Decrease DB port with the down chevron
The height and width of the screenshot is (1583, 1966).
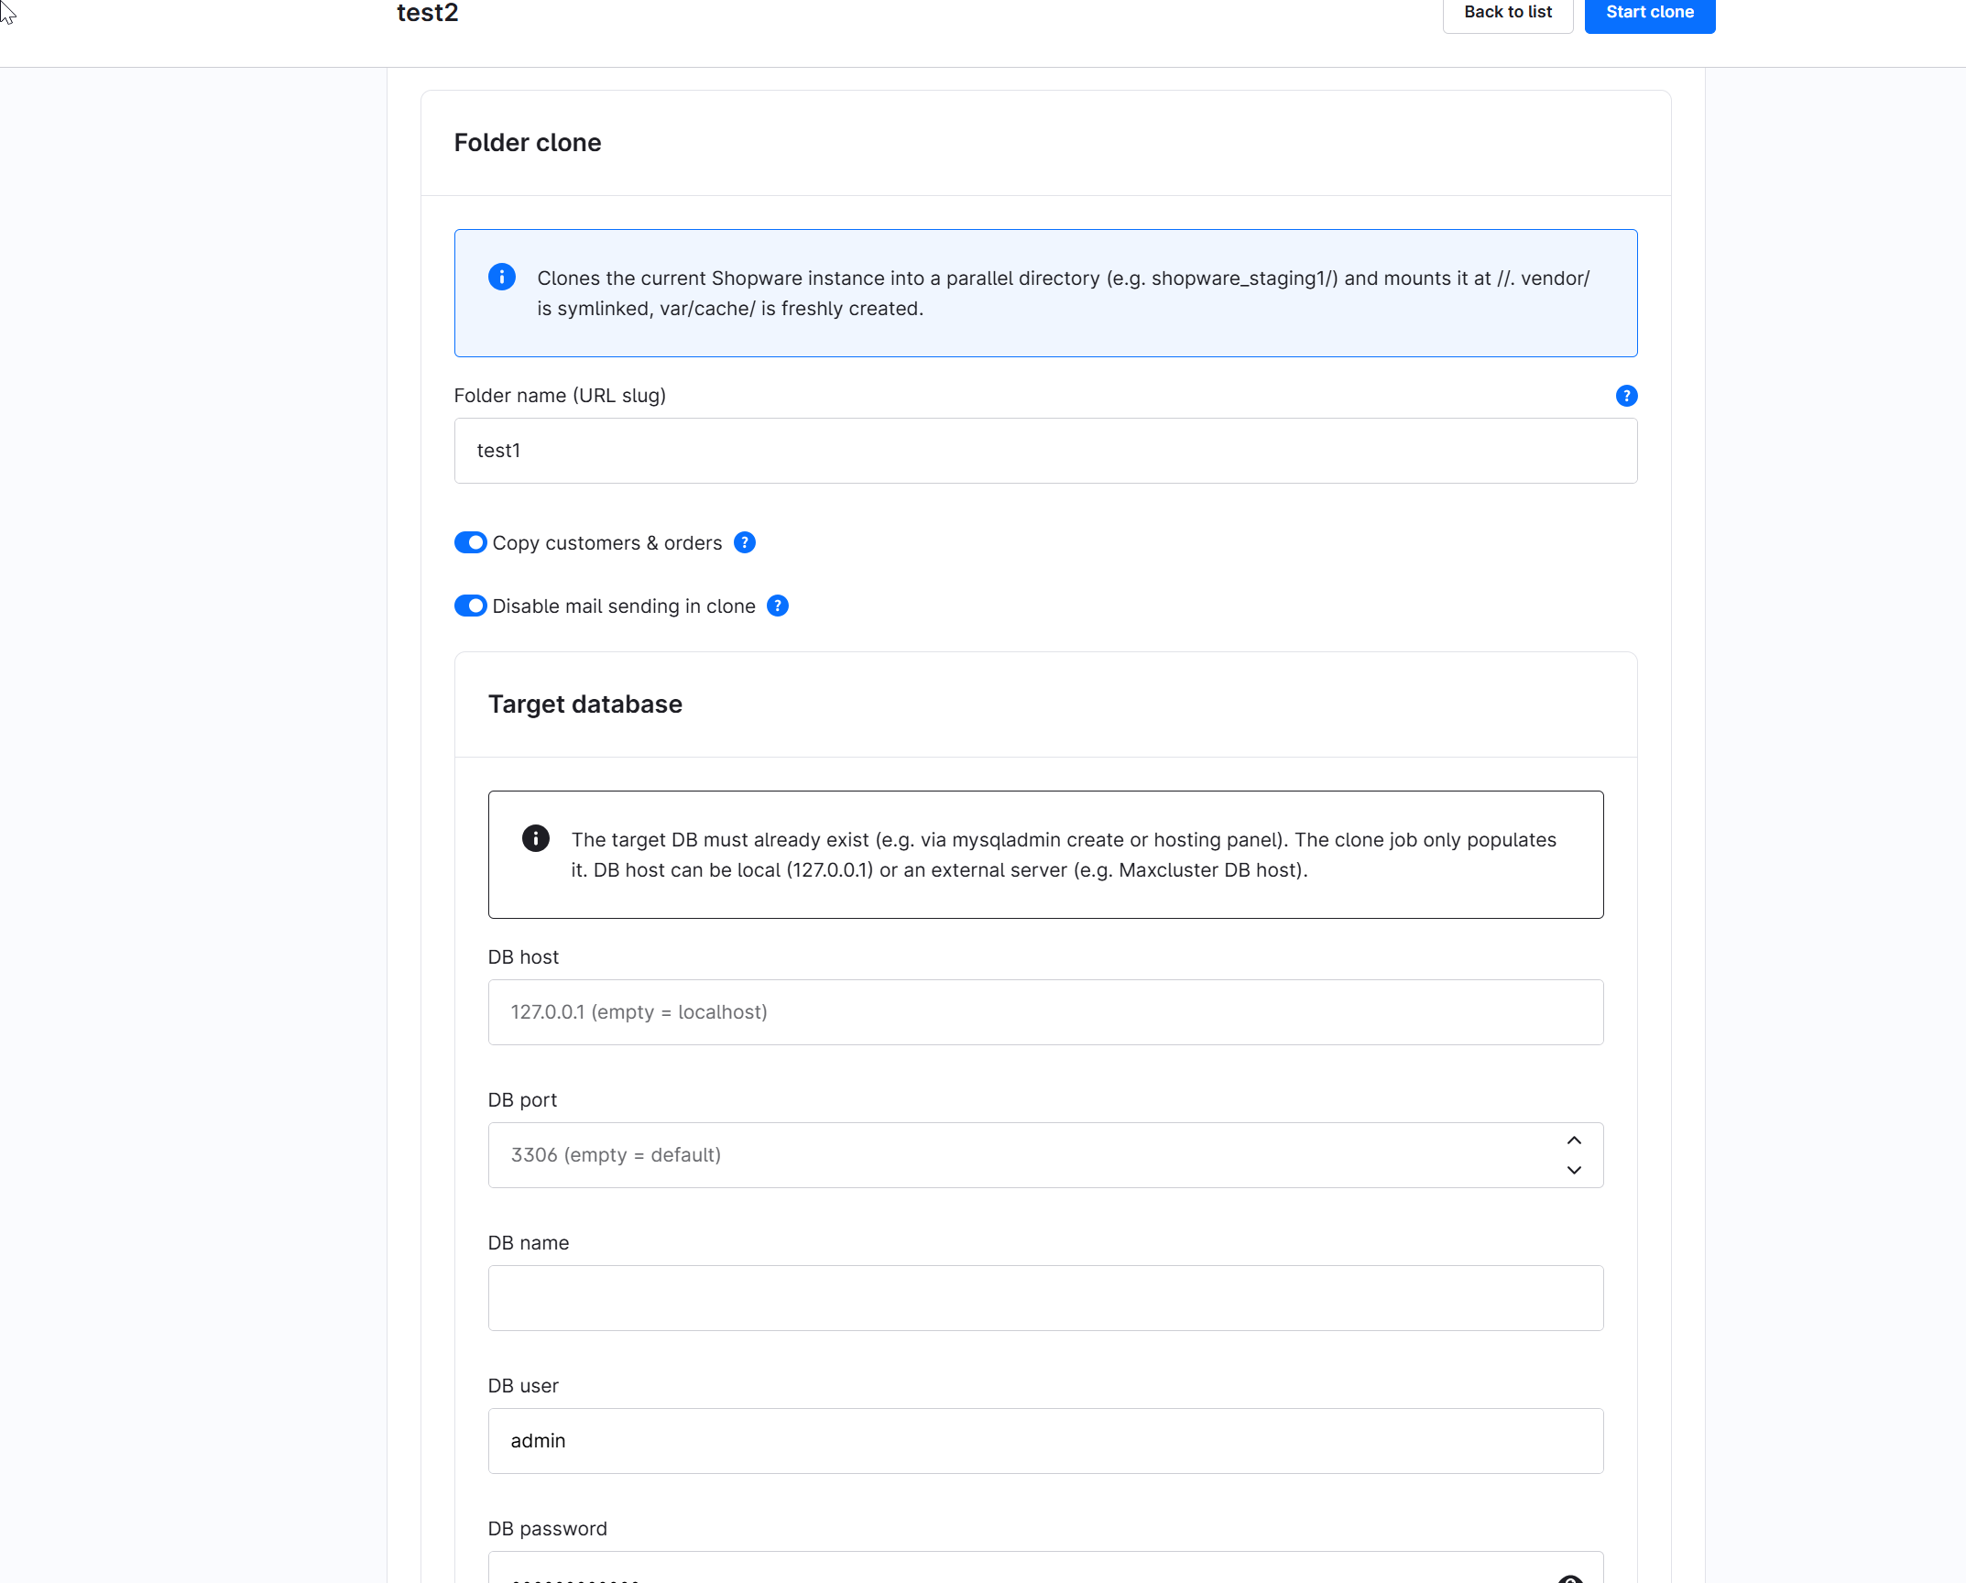1574,1170
